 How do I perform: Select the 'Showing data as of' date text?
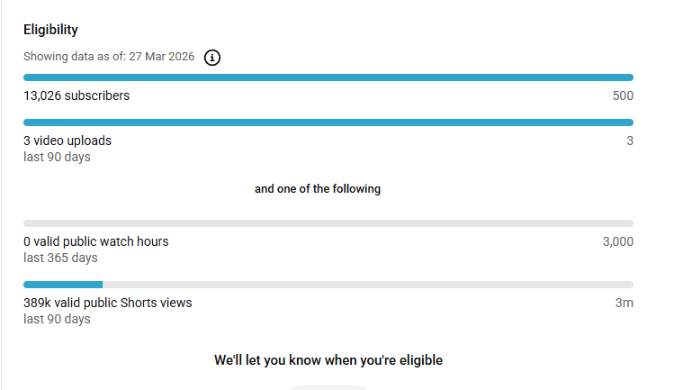click(x=108, y=57)
